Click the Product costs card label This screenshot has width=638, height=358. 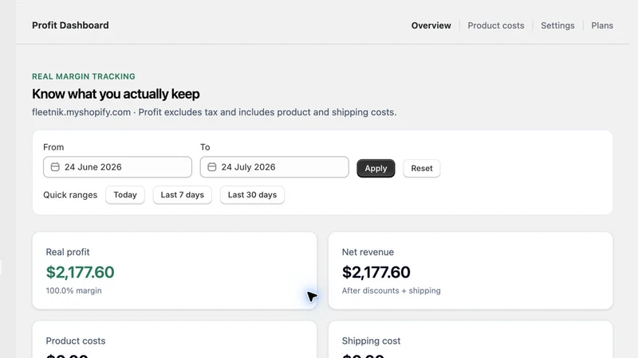pyautogui.click(x=75, y=341)
